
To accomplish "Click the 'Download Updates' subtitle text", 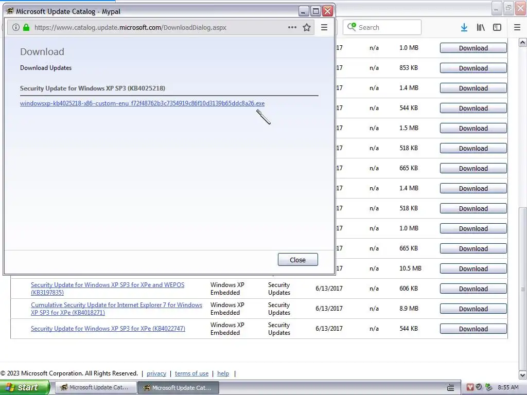I will (46, 68).
